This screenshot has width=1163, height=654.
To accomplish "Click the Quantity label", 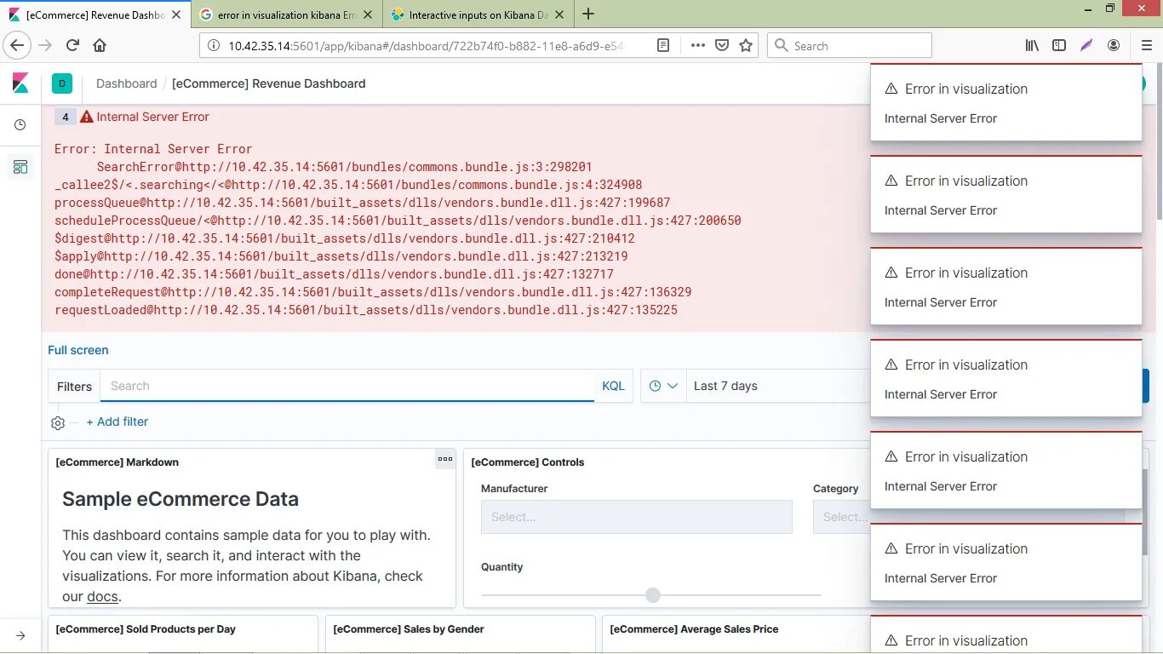I will tap(502, 567).
